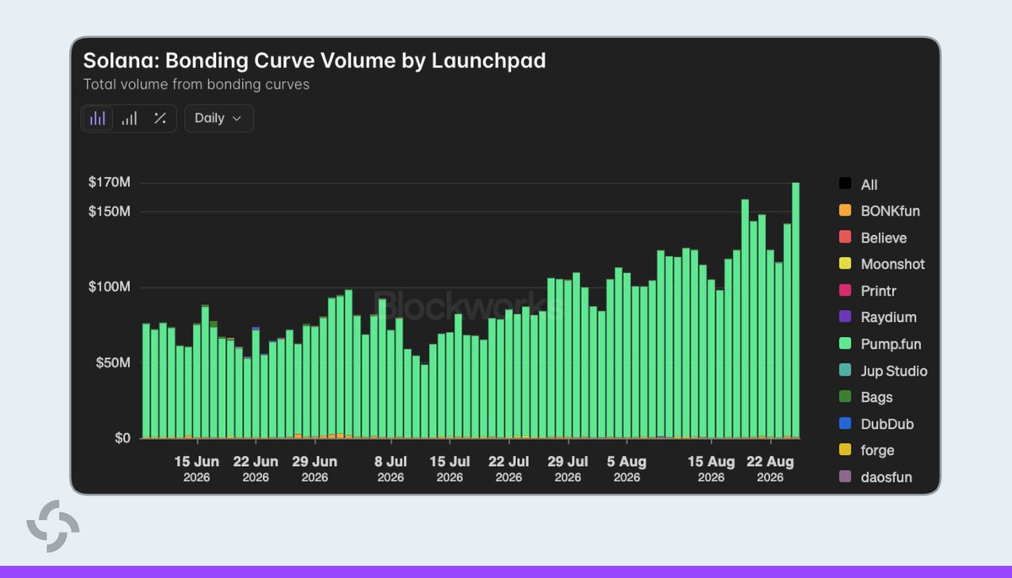Select the grouped bar chart view icon
The image size is (1012, 578).
97,119
